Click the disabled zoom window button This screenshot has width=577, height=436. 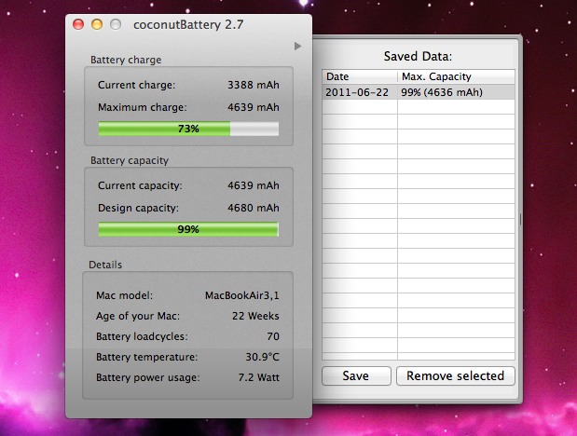pyautogui.click(x=116, y=24)
